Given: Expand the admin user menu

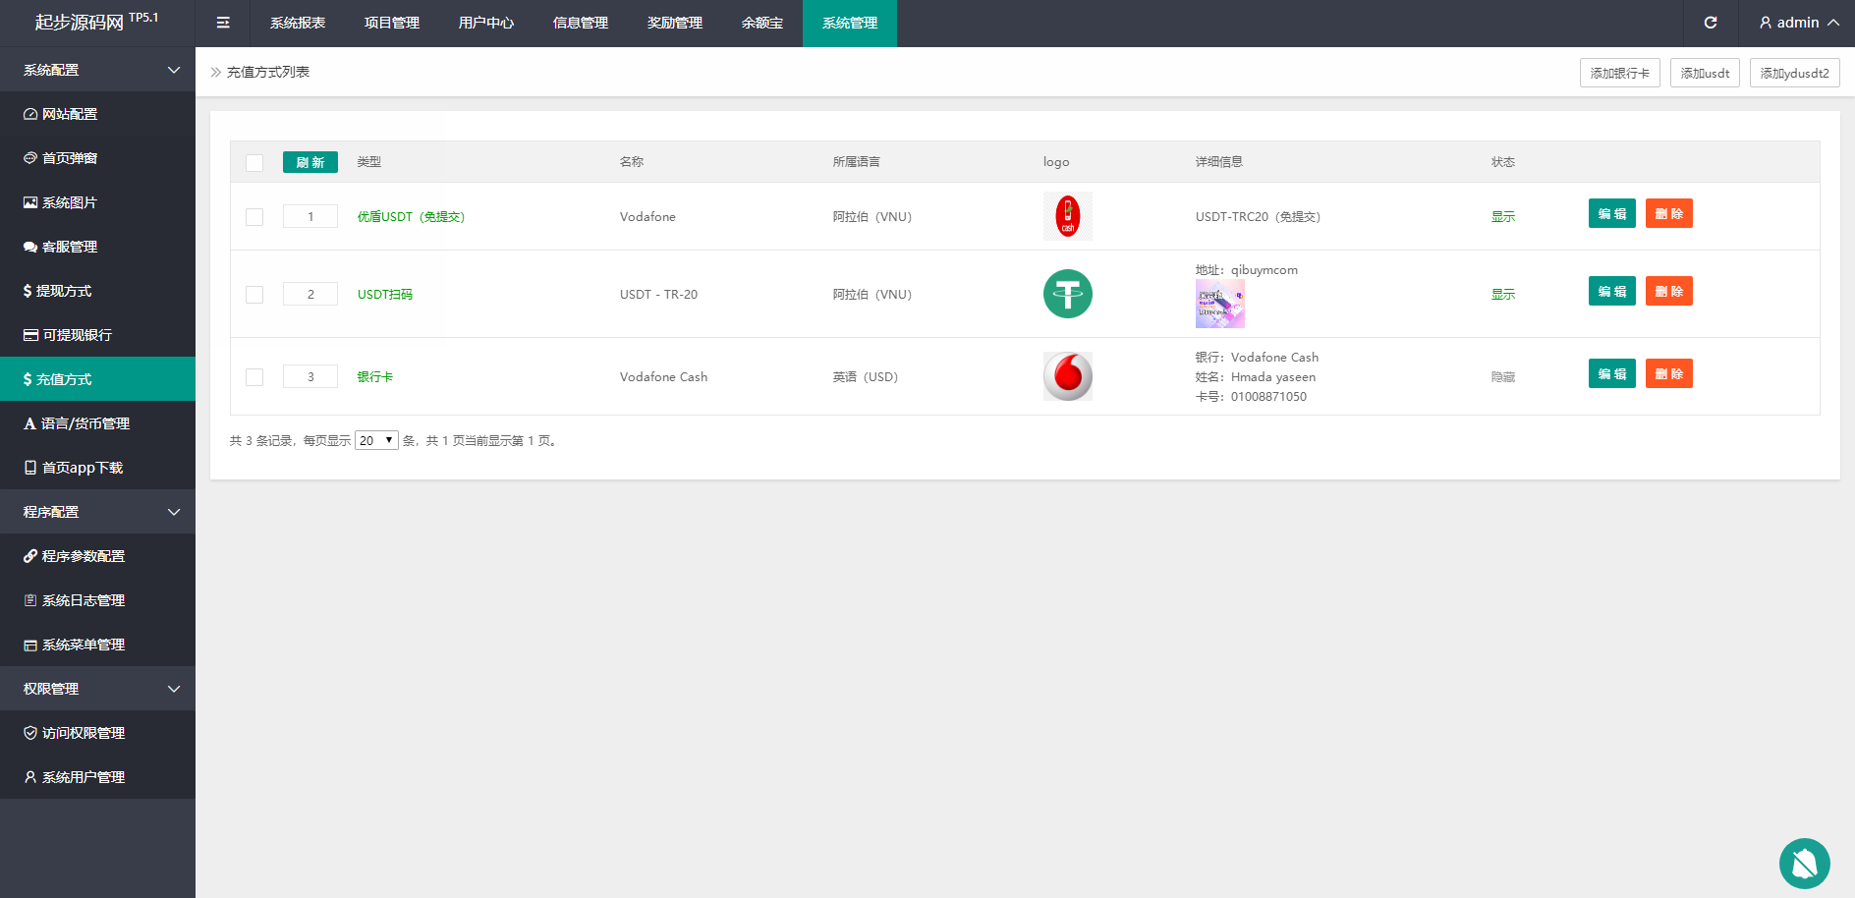Looking at the screenshot, I should (x=1799, y=23).
